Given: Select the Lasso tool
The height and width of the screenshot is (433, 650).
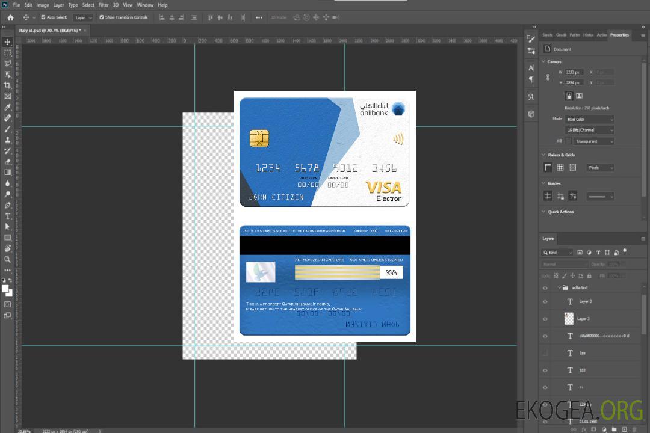Looking at the screenshot, I should 7,63.
